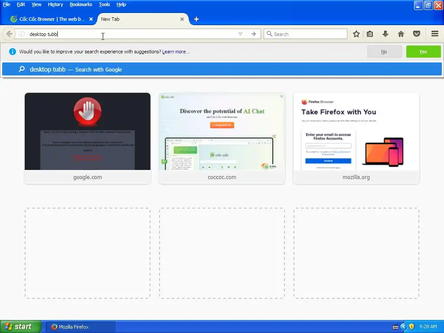Open the Bookmarks menu
This screenshot has height=333, width=444.
[81, 4]
